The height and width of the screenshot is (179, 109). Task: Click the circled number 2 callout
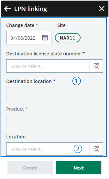coord(78,149)
